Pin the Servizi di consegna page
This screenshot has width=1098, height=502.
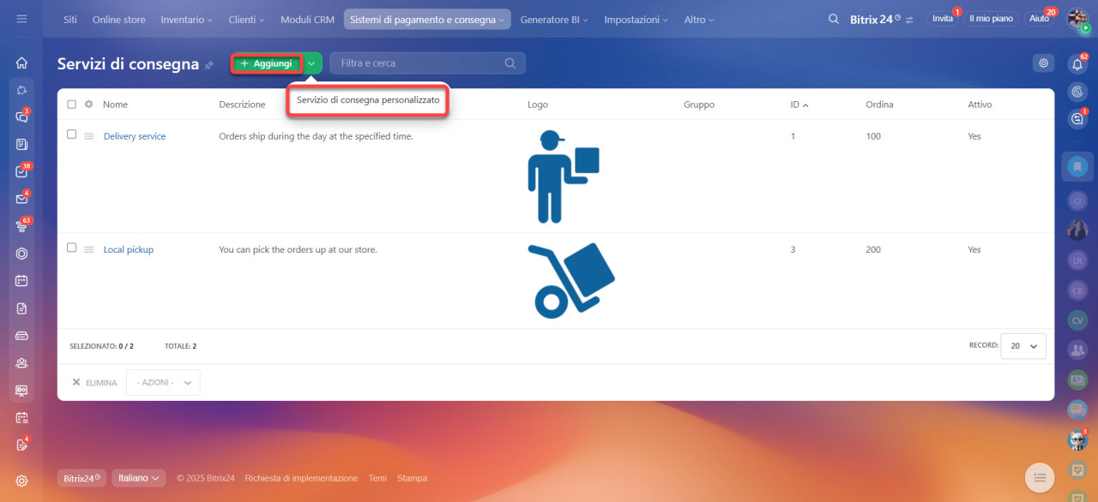click(208, 65)
